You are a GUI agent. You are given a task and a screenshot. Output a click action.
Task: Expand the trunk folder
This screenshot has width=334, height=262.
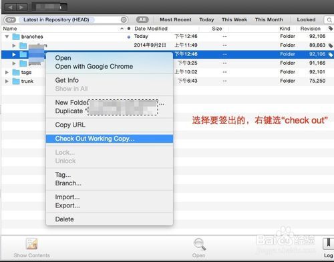[x=7, y=81]
